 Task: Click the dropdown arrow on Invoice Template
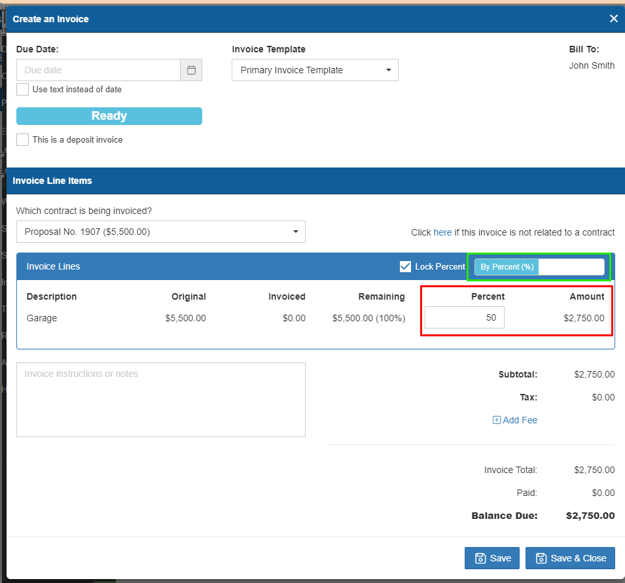point(389,70)
